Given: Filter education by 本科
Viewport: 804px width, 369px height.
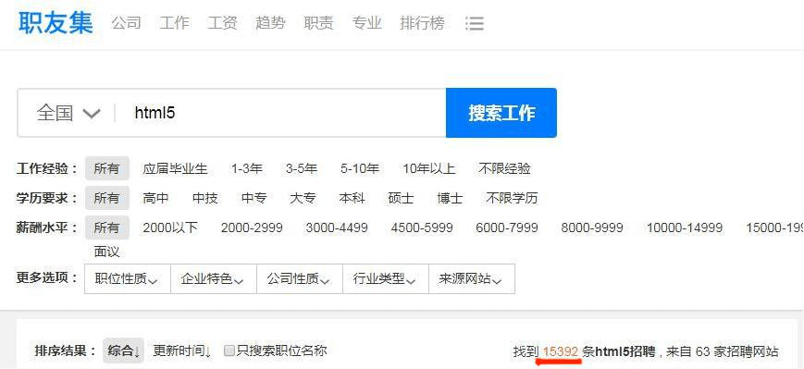Looking at the screenshot, I should 352,198.
